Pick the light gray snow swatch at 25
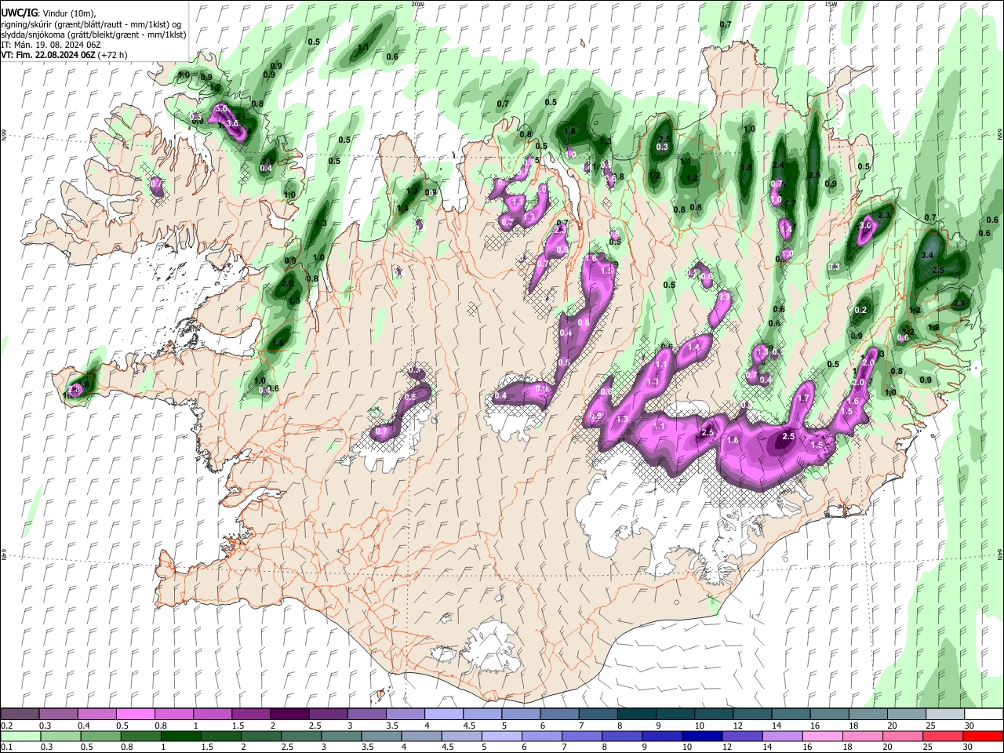The width and height of the screenshot is (1004, 753). [944, 715]
